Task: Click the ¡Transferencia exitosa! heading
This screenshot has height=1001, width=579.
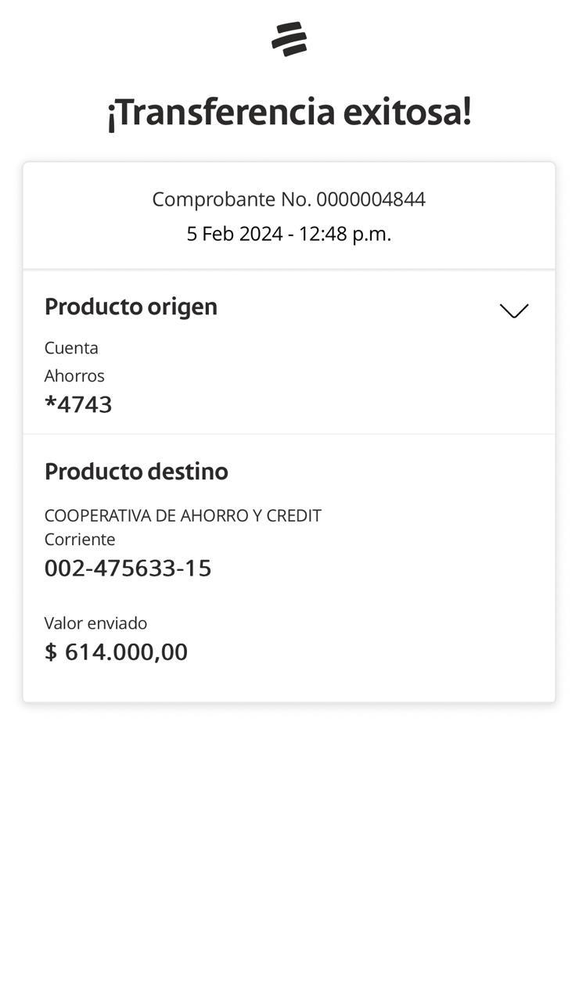Action: (x=289, y=112)
